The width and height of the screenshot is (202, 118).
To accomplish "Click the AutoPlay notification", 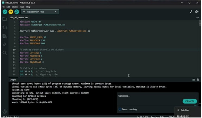I will [x=184, y=110].
